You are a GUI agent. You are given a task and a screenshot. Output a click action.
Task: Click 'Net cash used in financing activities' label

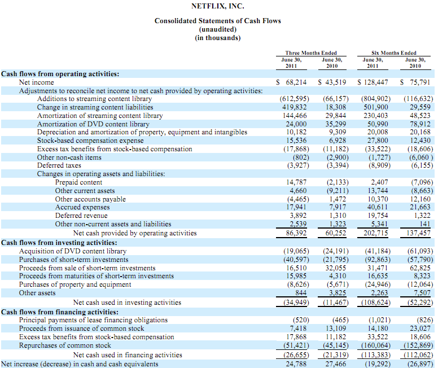click(x=128, y=355)
